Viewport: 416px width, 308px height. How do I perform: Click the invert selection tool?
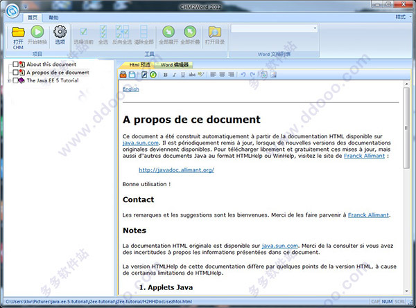(x=122, y=35)
